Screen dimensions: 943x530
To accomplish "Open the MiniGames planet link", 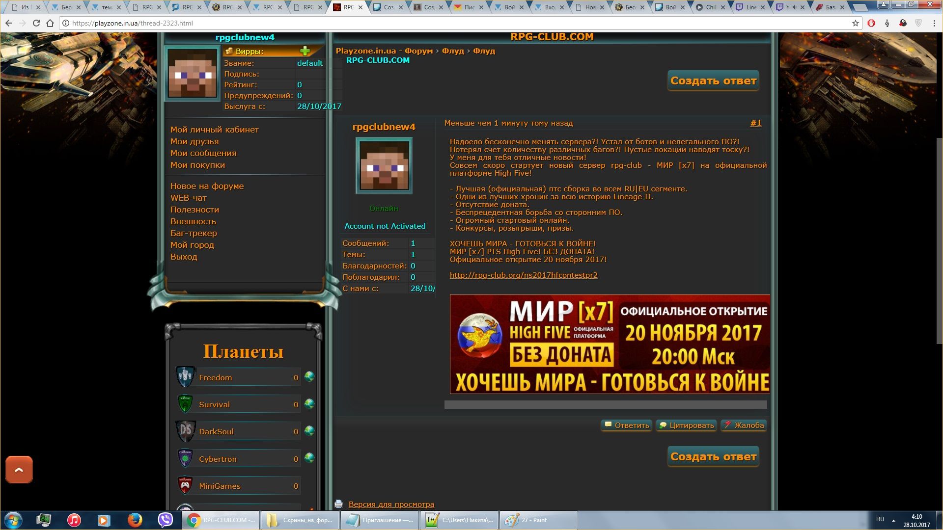I will 220,486.
